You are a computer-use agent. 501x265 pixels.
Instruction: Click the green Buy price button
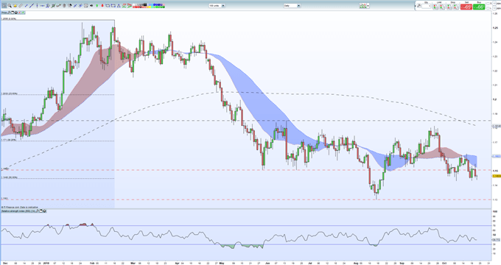(x=479, y=7)
